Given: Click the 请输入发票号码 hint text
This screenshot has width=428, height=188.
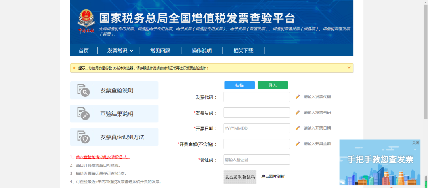Looking at the screenshot, I should 317,112.
